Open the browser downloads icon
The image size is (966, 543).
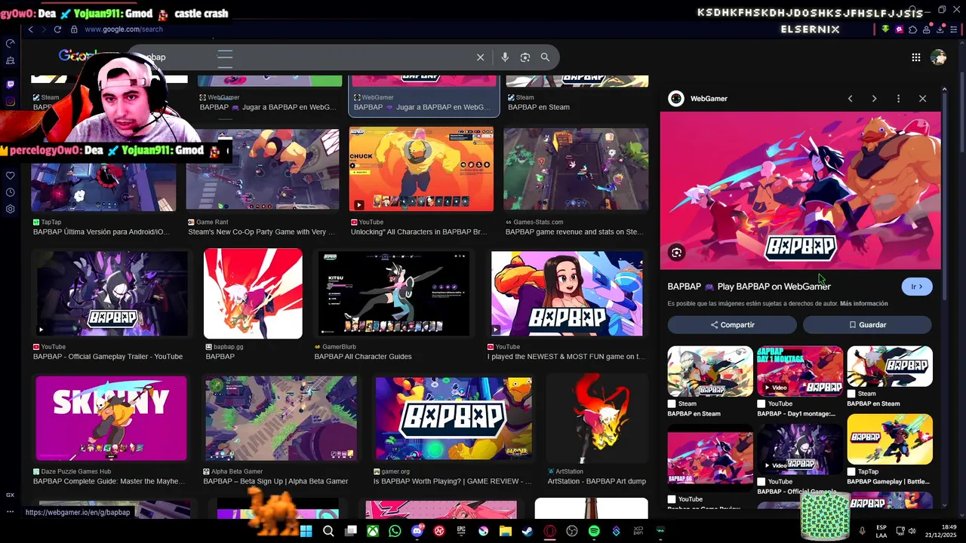pos(940,29)
